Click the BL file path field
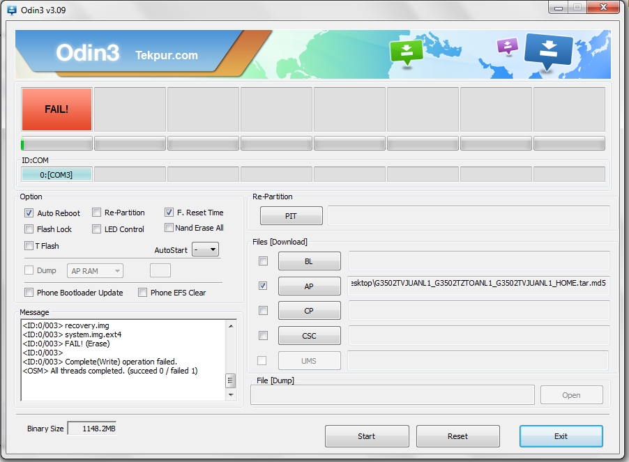629x462 pixels. tap(479, 261)
